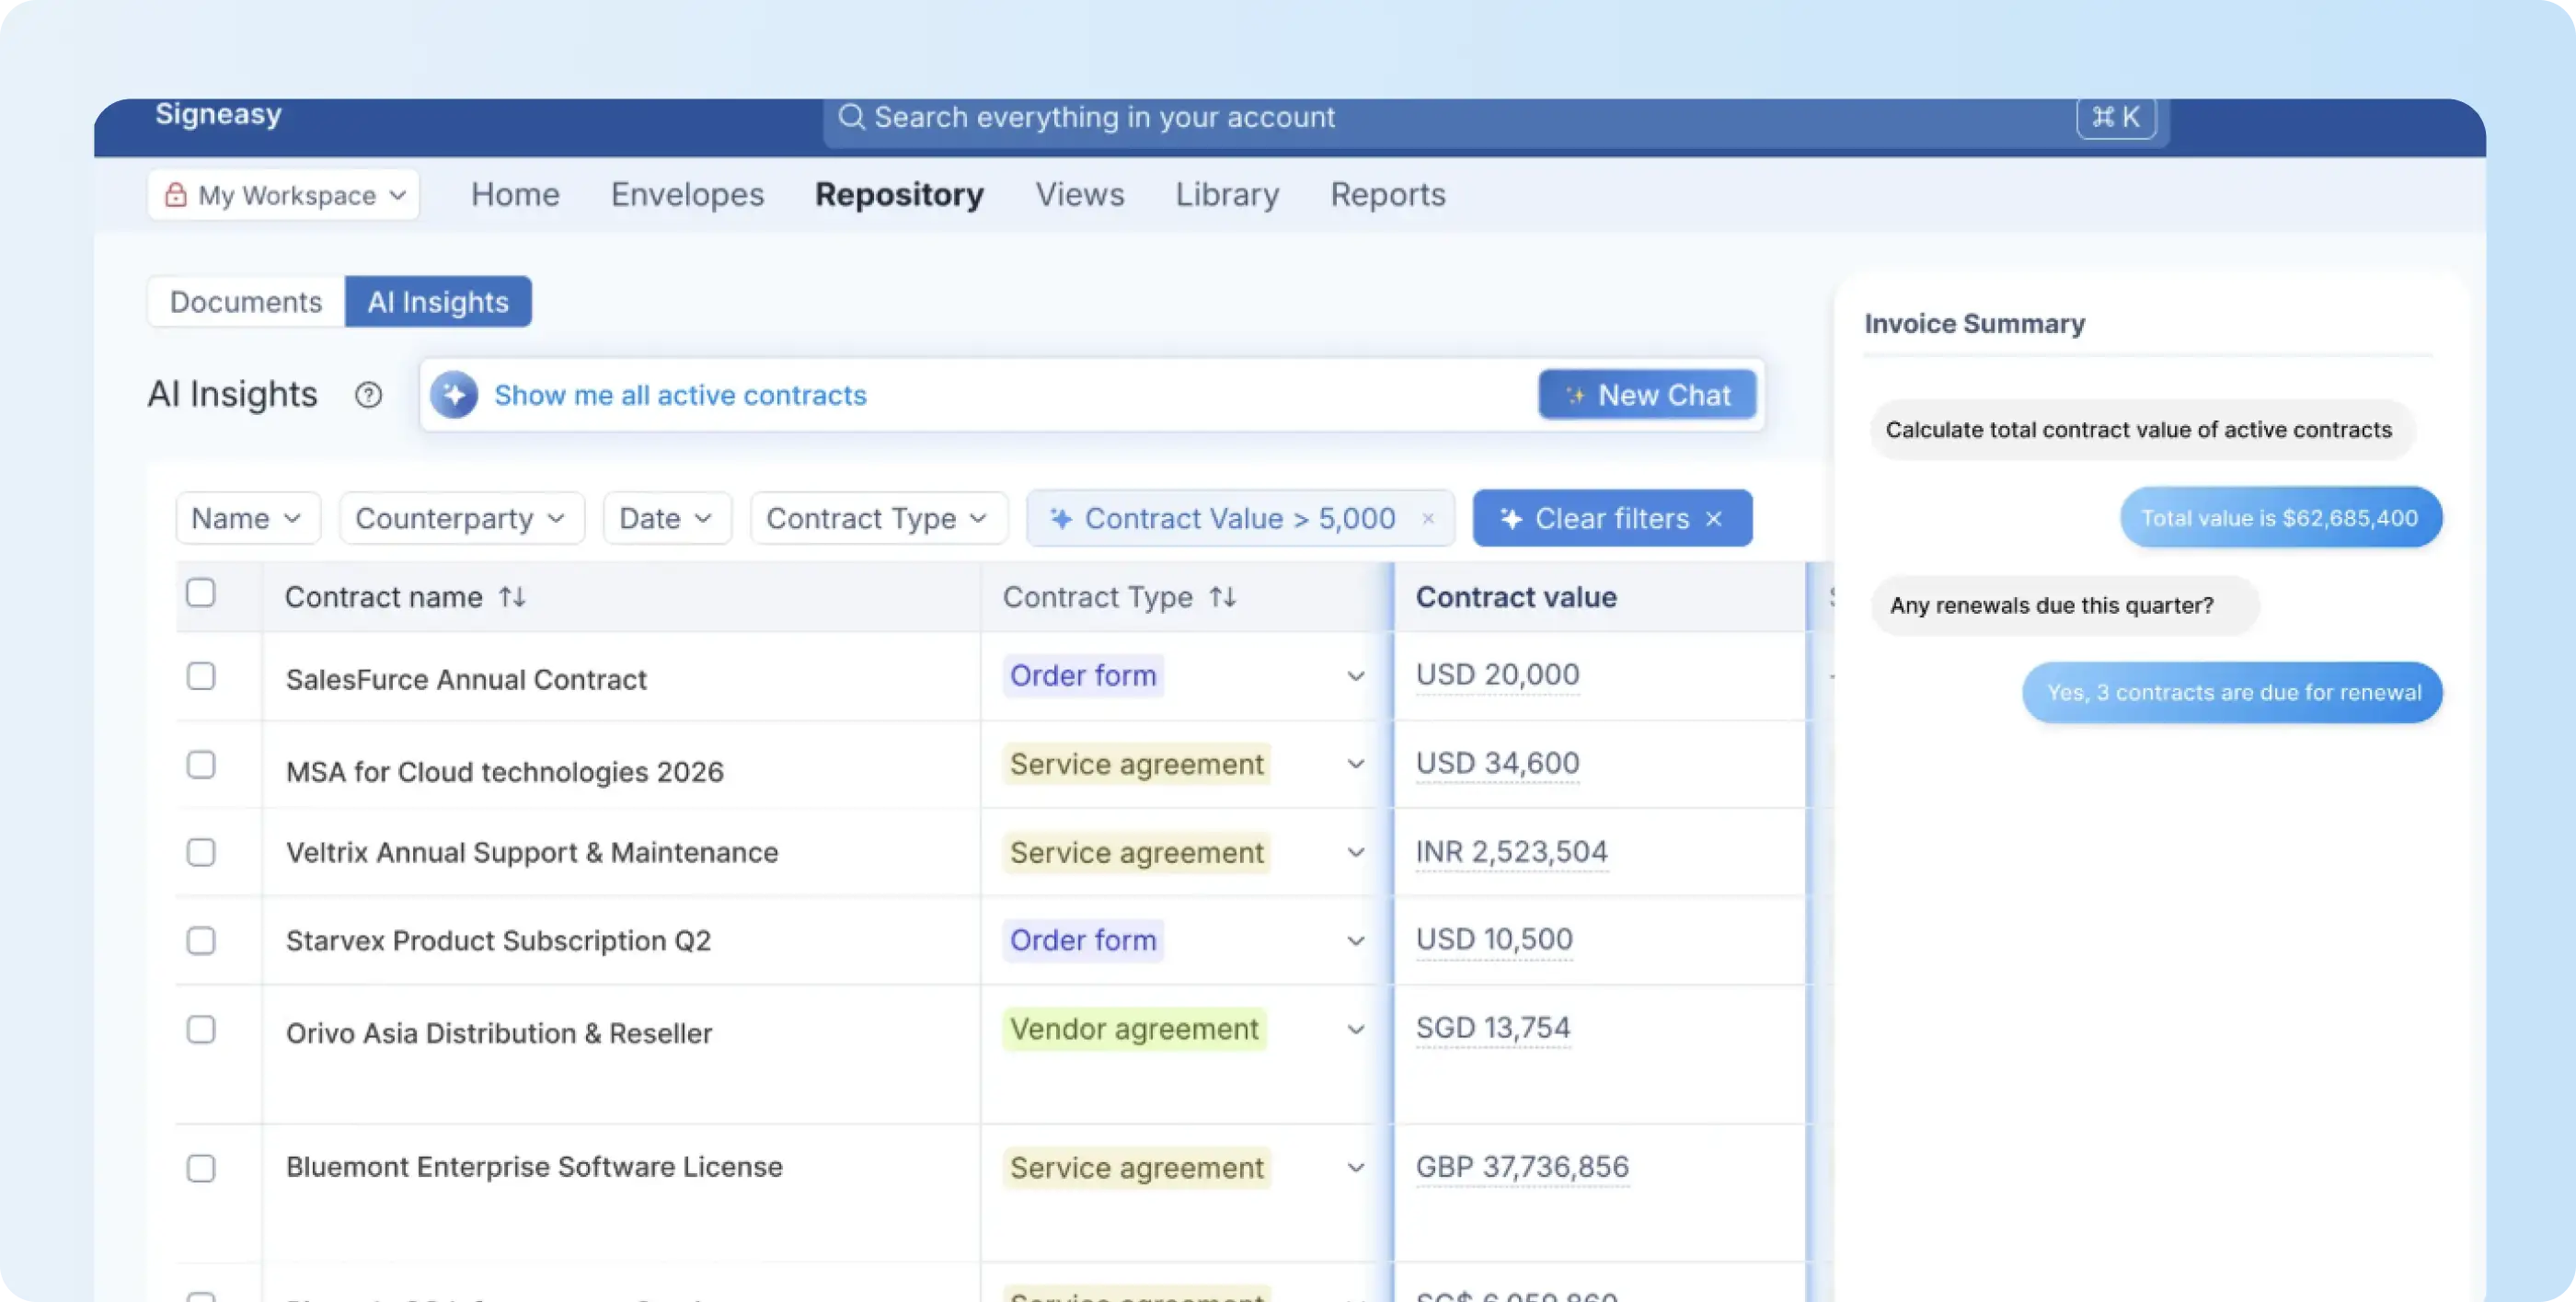Open the Envelopes nav item
This screenshot has height=1302, width=2576.
click(687, 194)
